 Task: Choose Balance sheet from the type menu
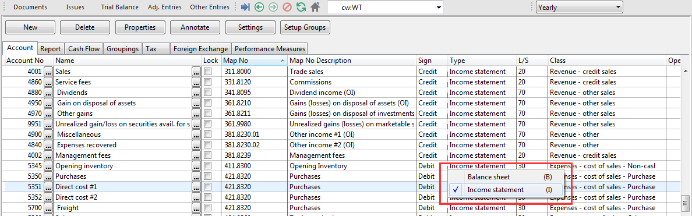pos(506,177)
